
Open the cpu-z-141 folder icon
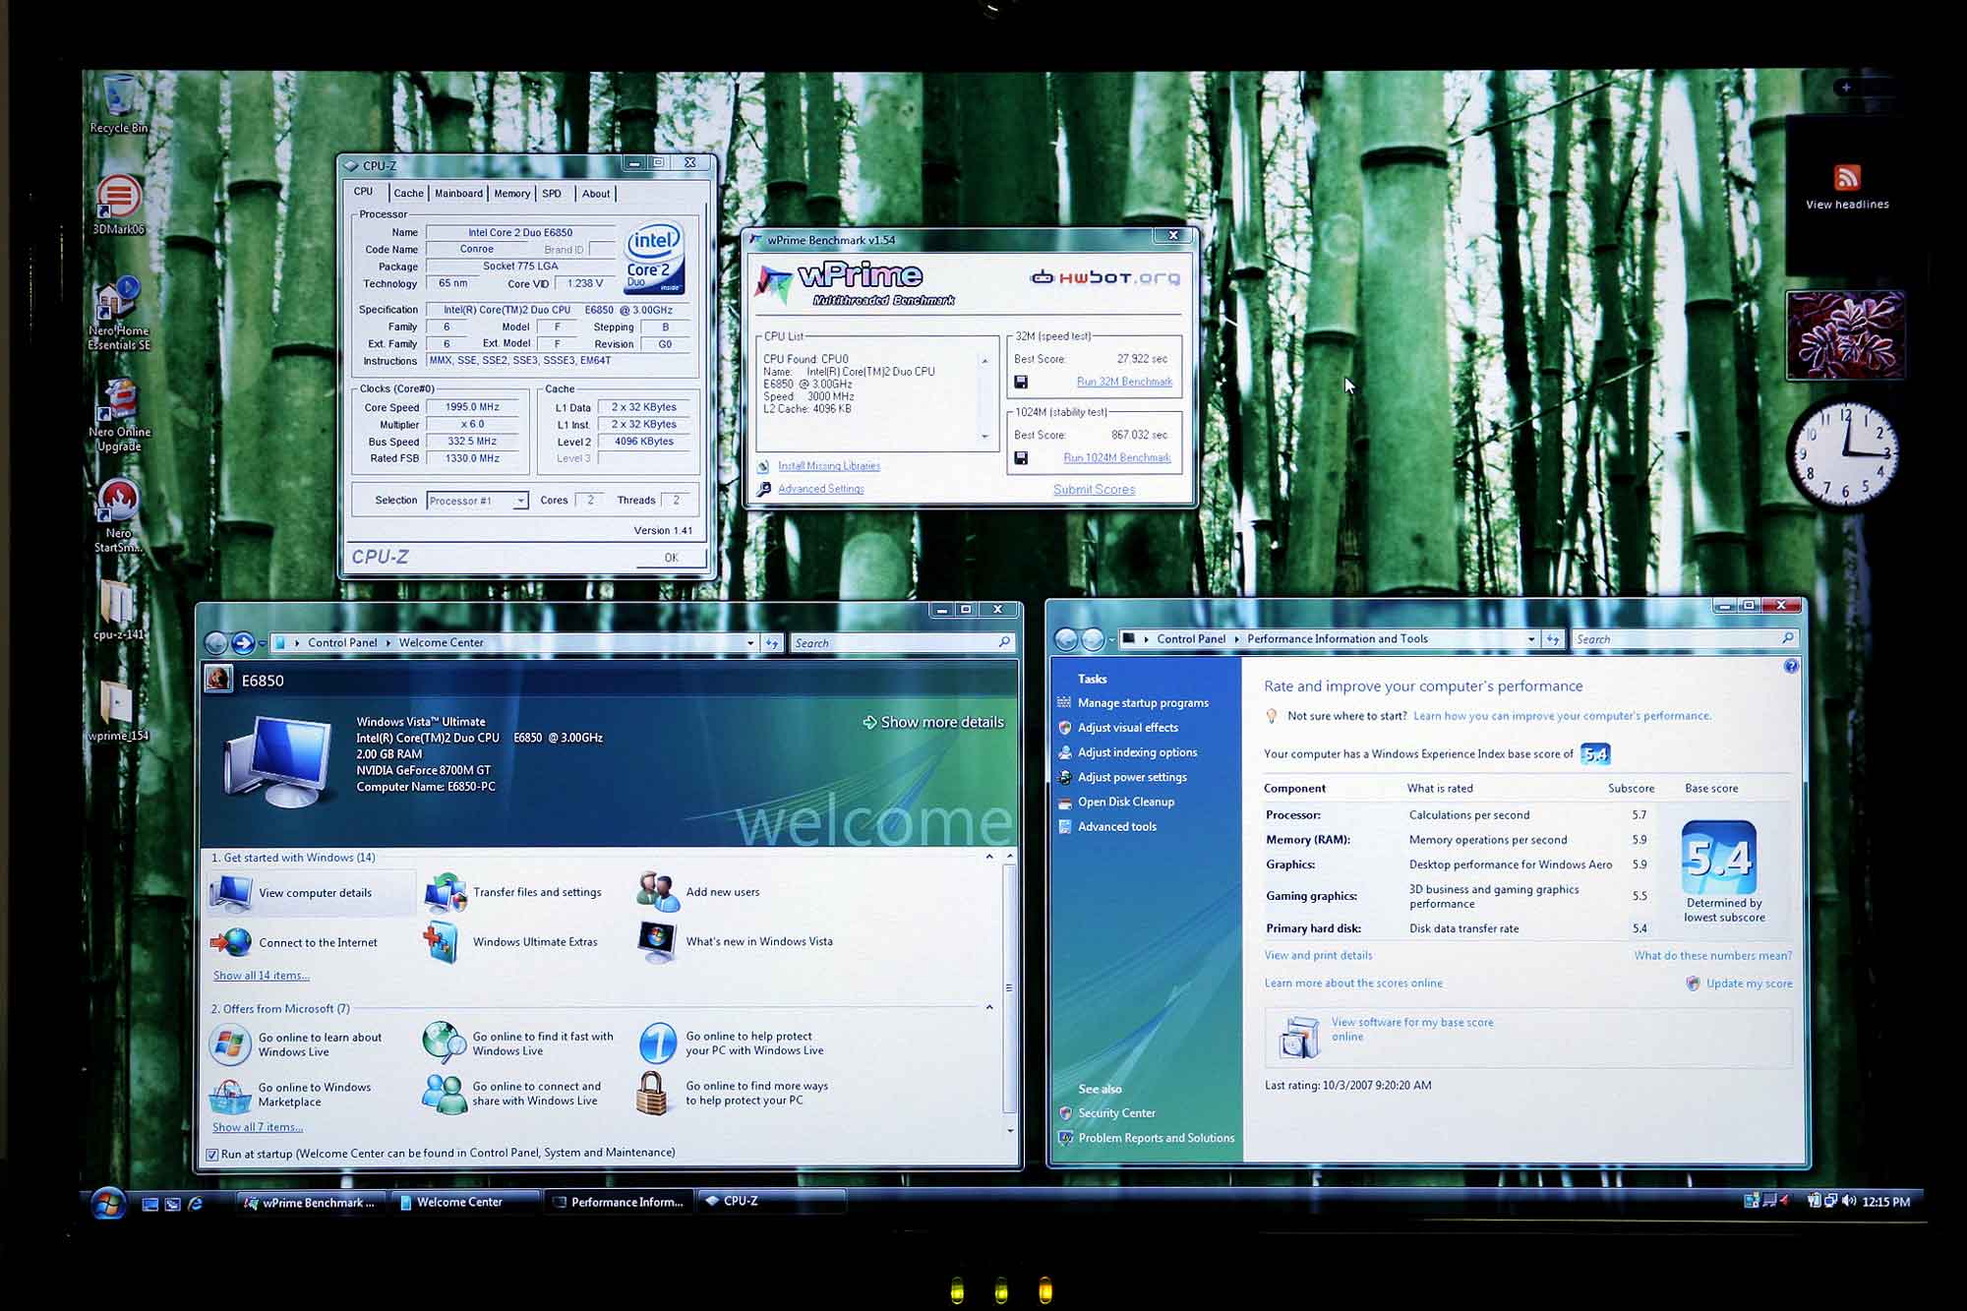point(117,600)
